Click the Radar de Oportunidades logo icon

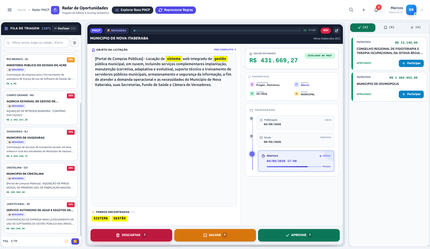point(55,10)
